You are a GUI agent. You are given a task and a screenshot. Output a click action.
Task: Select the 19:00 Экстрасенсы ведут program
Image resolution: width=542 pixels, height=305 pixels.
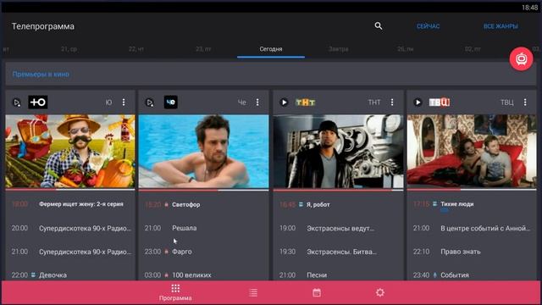tap(338, 228)
